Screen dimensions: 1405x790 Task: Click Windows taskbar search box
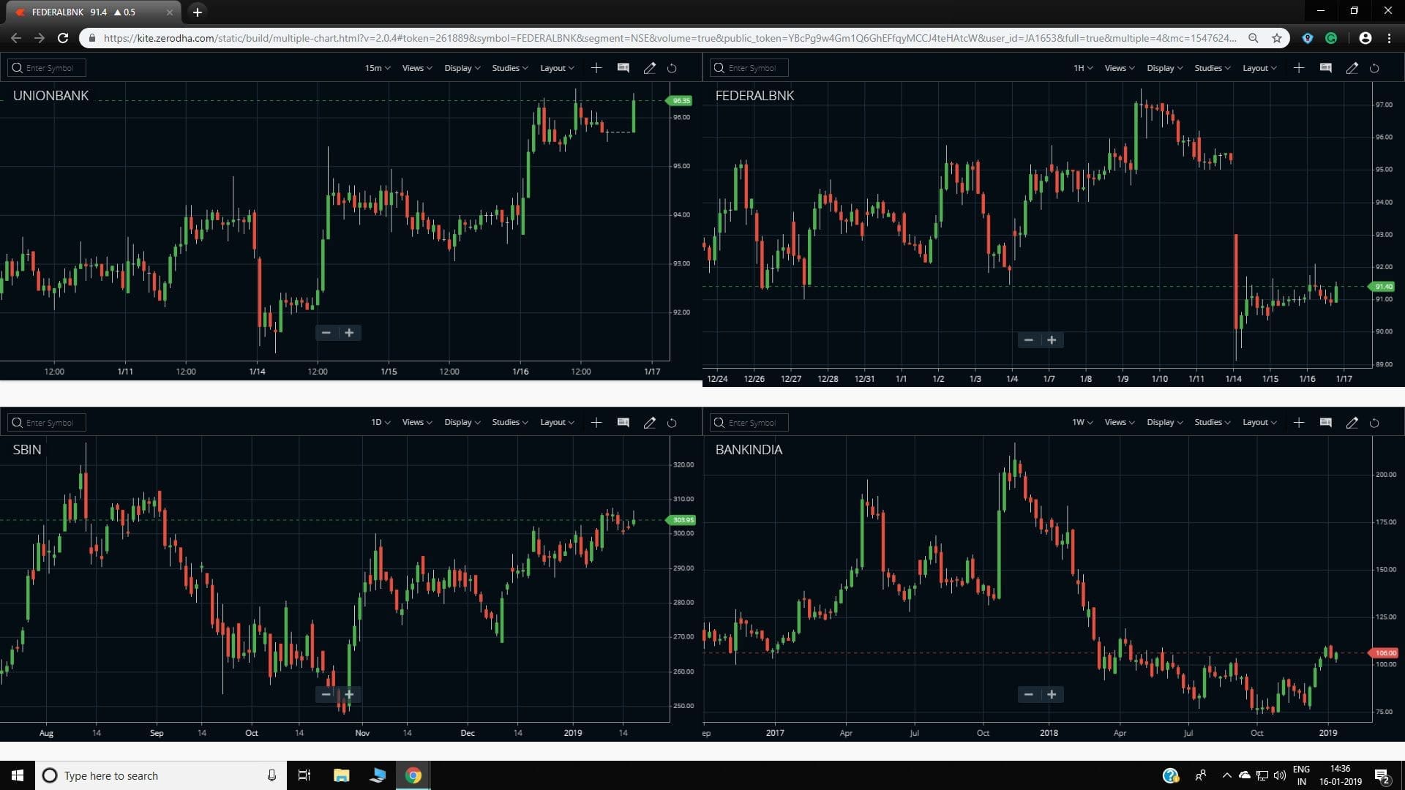point(161,775)
